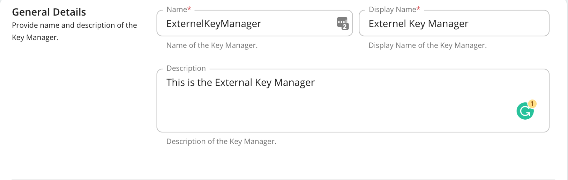Viewport: 568px width, 180px height.
Task: Click the Description field label
Action: click(186, 68)
